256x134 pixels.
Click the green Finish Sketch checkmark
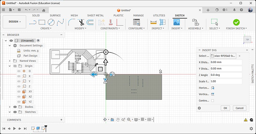[x=236, y=22]
